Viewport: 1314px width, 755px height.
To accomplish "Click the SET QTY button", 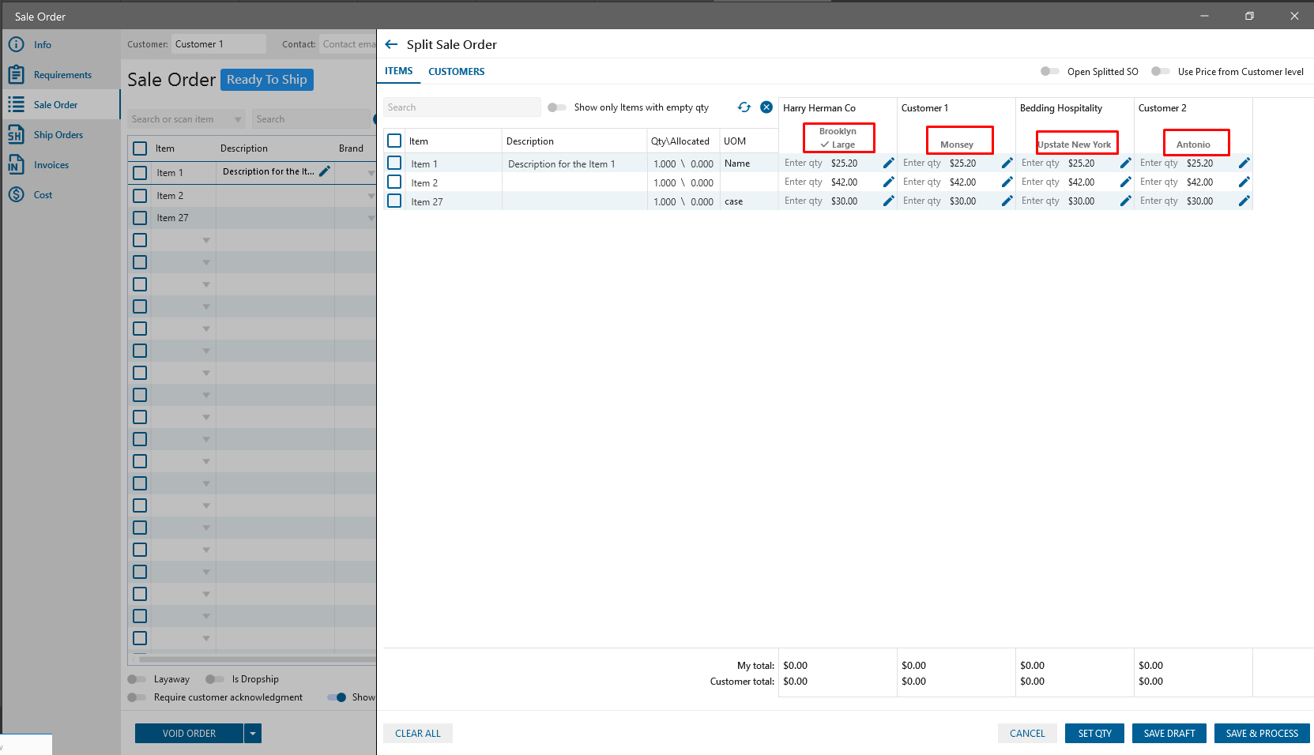I will (1095, 734).
